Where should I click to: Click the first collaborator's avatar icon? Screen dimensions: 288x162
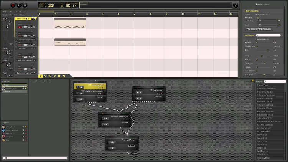[3, 127]
